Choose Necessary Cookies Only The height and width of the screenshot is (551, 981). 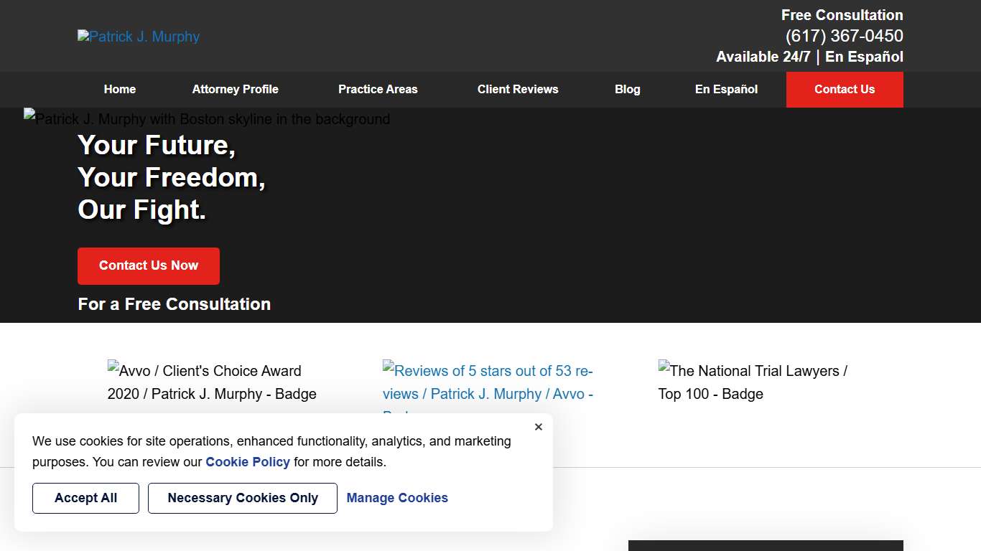243,498
